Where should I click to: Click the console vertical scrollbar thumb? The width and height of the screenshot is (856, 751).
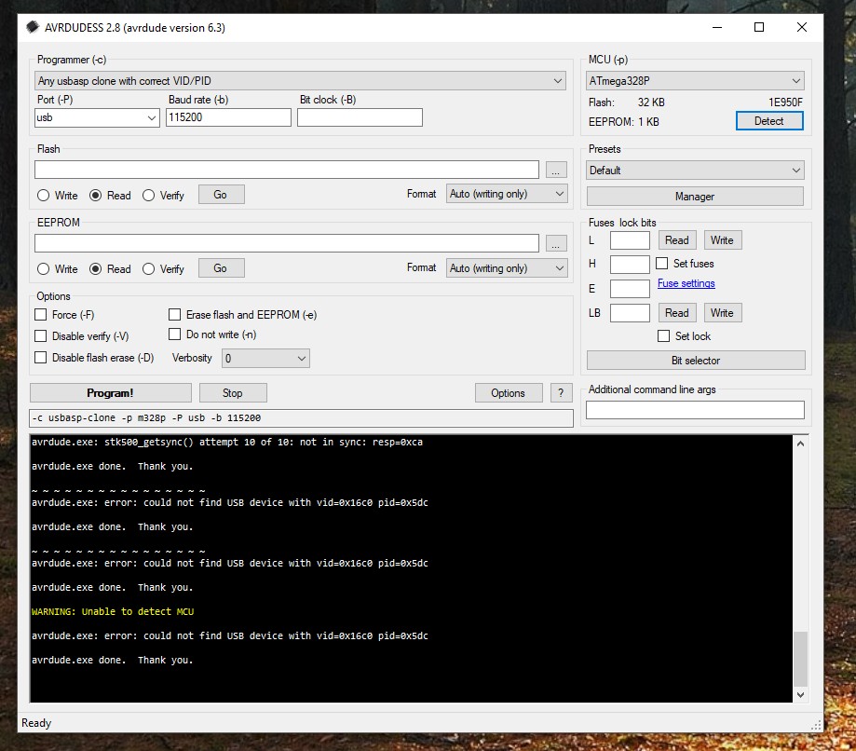[x=800, y=658]
